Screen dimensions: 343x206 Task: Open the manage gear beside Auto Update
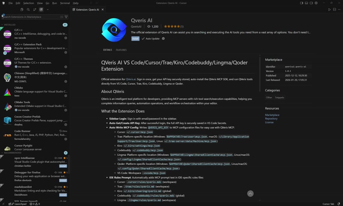point(163,39)
